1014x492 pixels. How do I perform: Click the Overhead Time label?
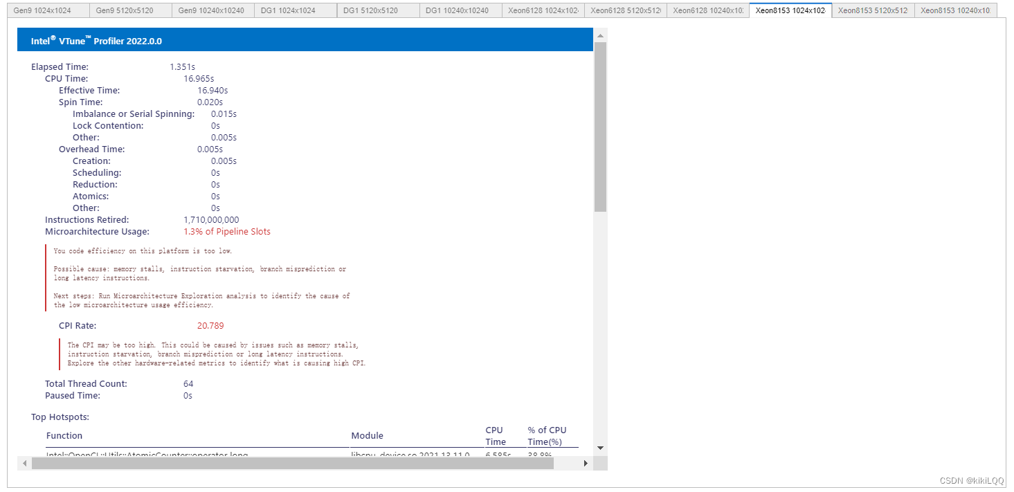pyautogui.click(x=92, y=149)
